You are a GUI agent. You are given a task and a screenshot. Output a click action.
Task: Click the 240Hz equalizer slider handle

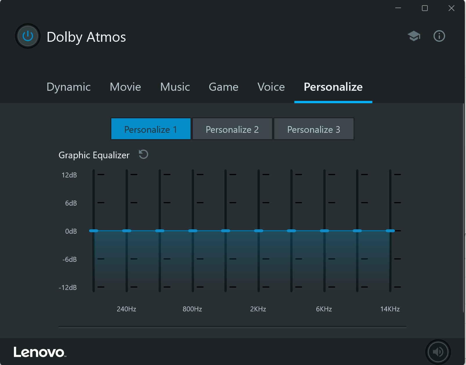127,231
